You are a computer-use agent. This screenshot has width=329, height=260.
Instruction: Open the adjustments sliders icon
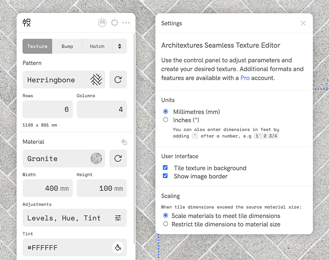click(x=118, y=218)
